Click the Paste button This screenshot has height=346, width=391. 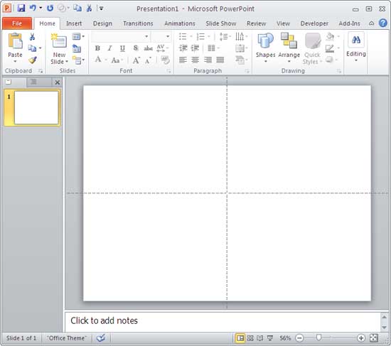[x=15, y=48]
